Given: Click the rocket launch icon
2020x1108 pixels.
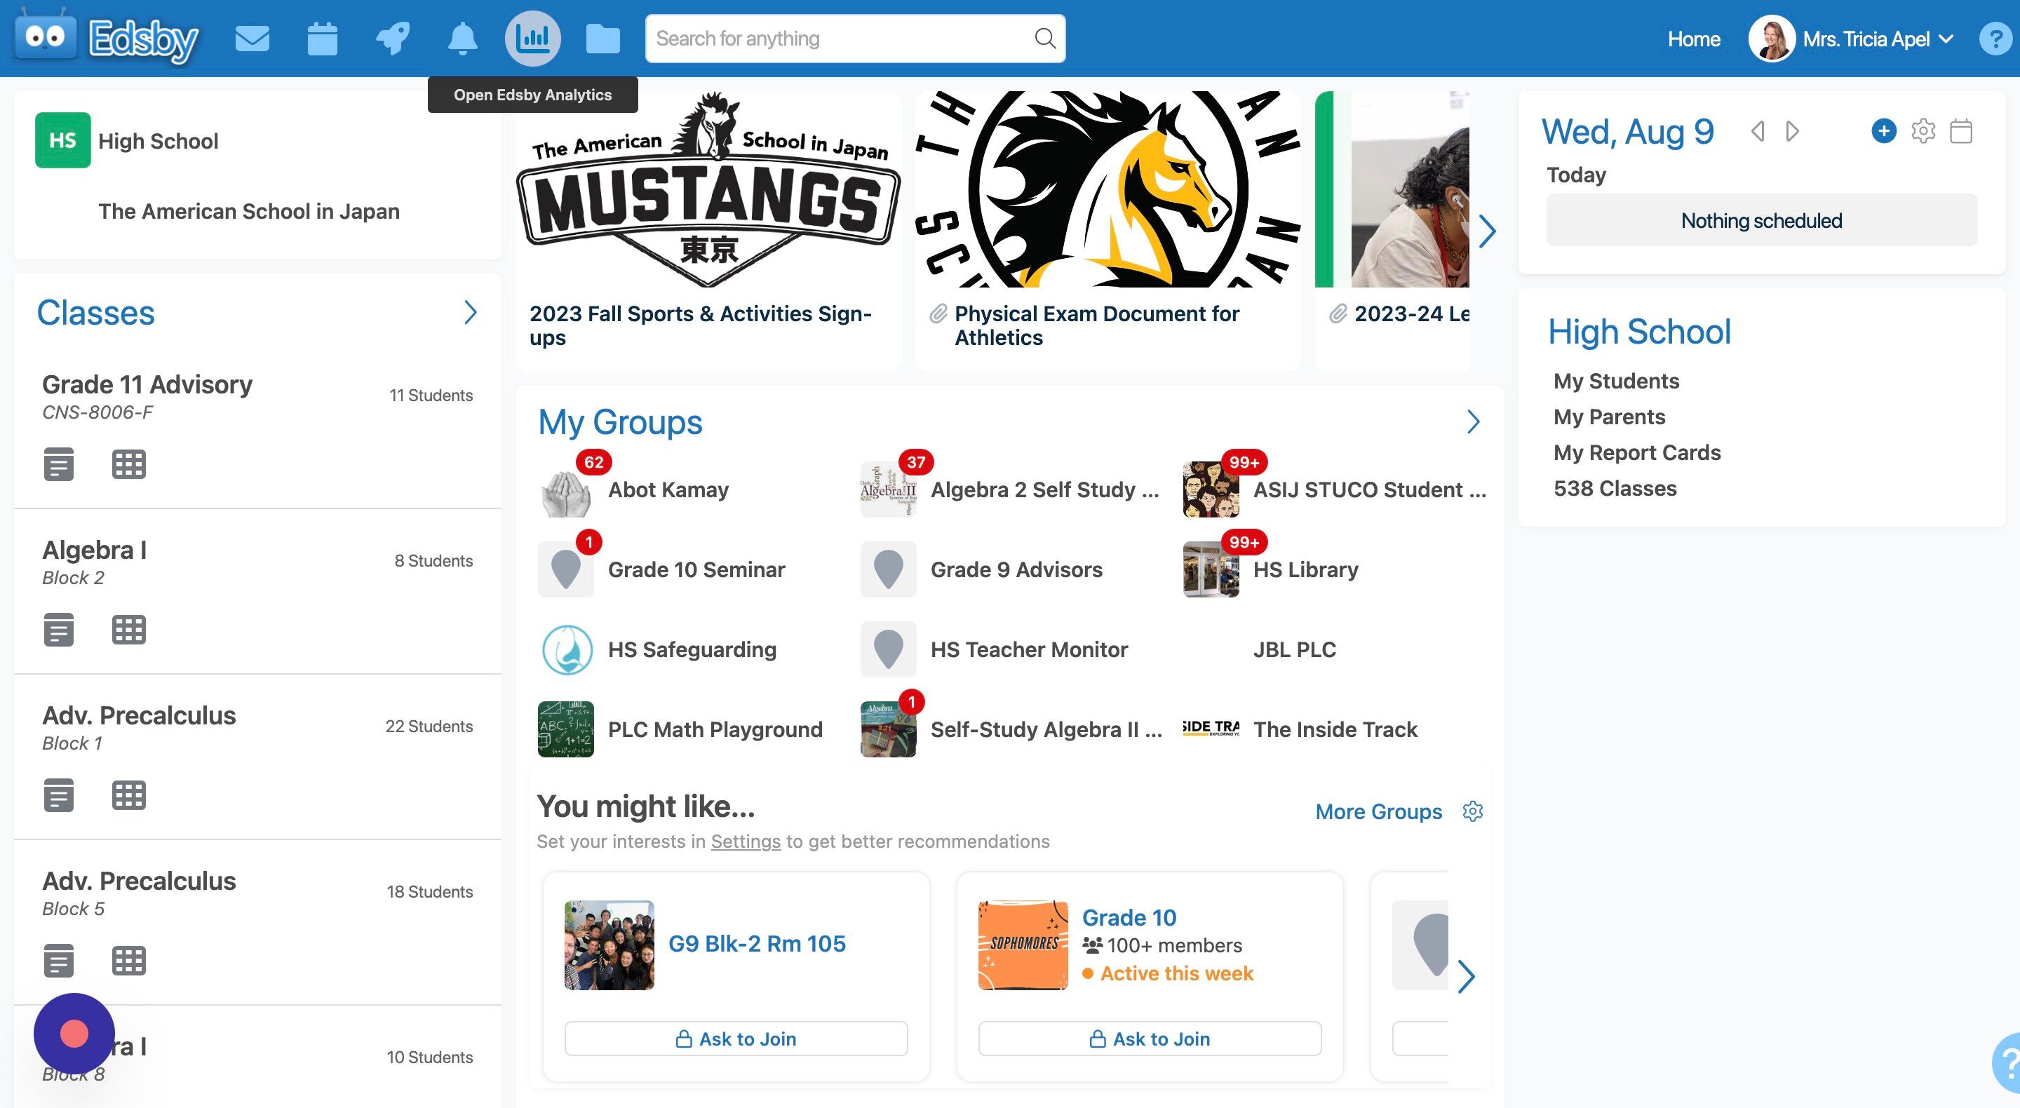Looking at the screenshot, I should tap(392, 39).
